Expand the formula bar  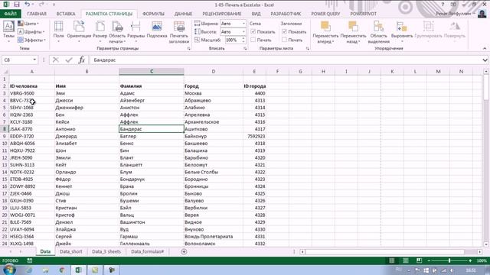tap(485, 60)
